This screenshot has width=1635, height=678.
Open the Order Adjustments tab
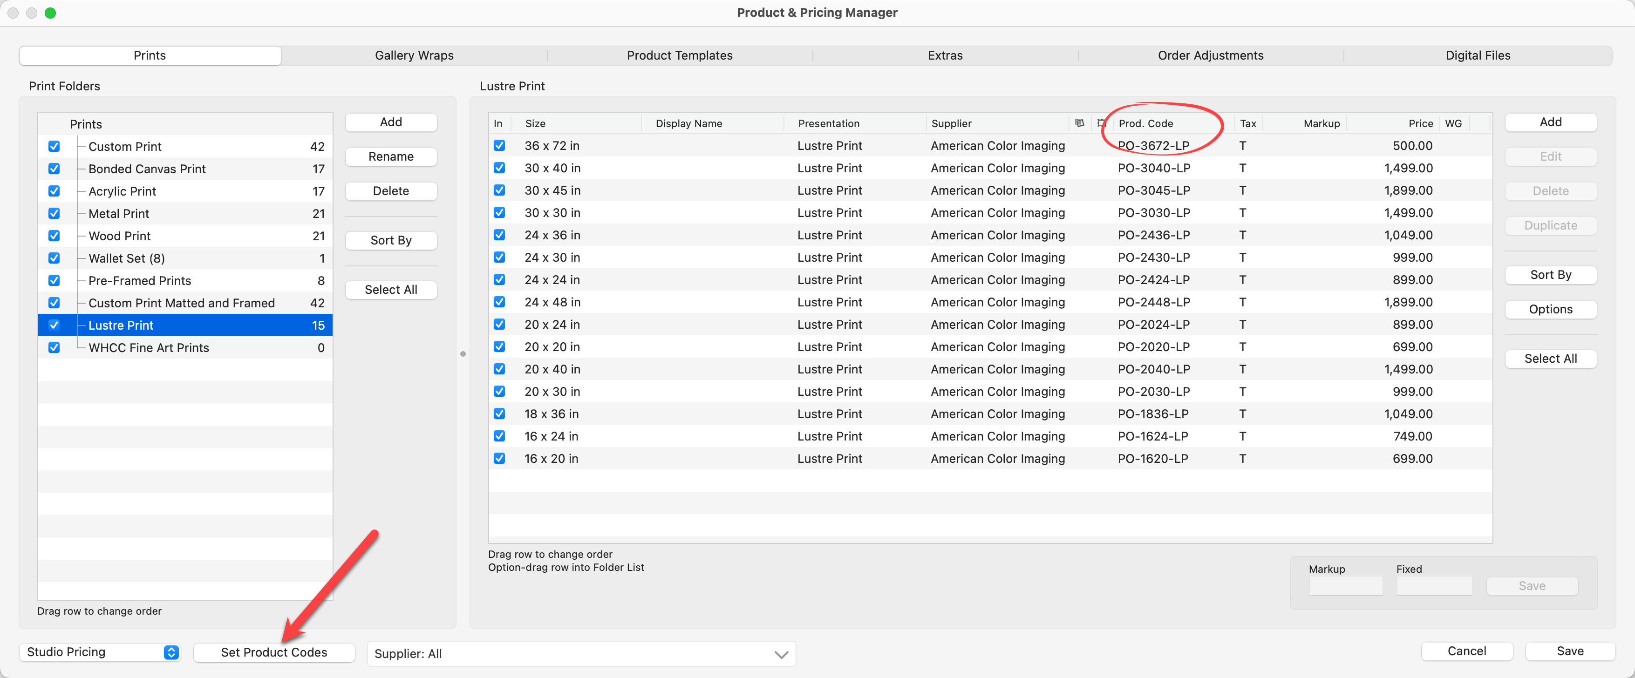coord(1210,55)
